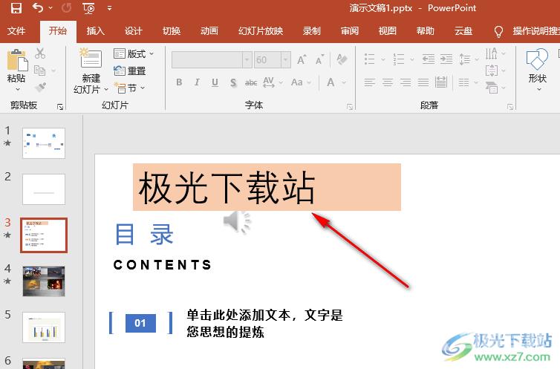Click the lightbulb tell-me search icon
560x369 pixels.
(498, 31)
